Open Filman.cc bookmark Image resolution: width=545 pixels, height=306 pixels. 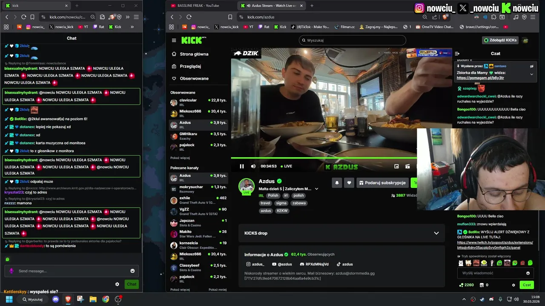(344, 27)
